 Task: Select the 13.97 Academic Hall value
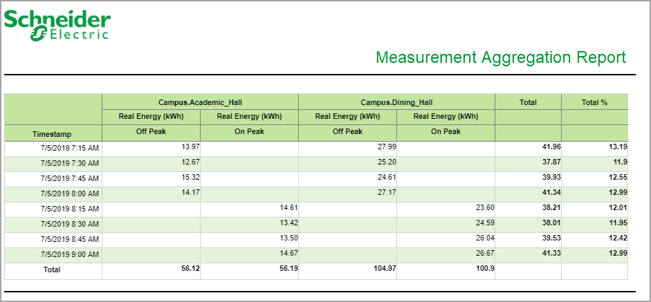[190, 147]
